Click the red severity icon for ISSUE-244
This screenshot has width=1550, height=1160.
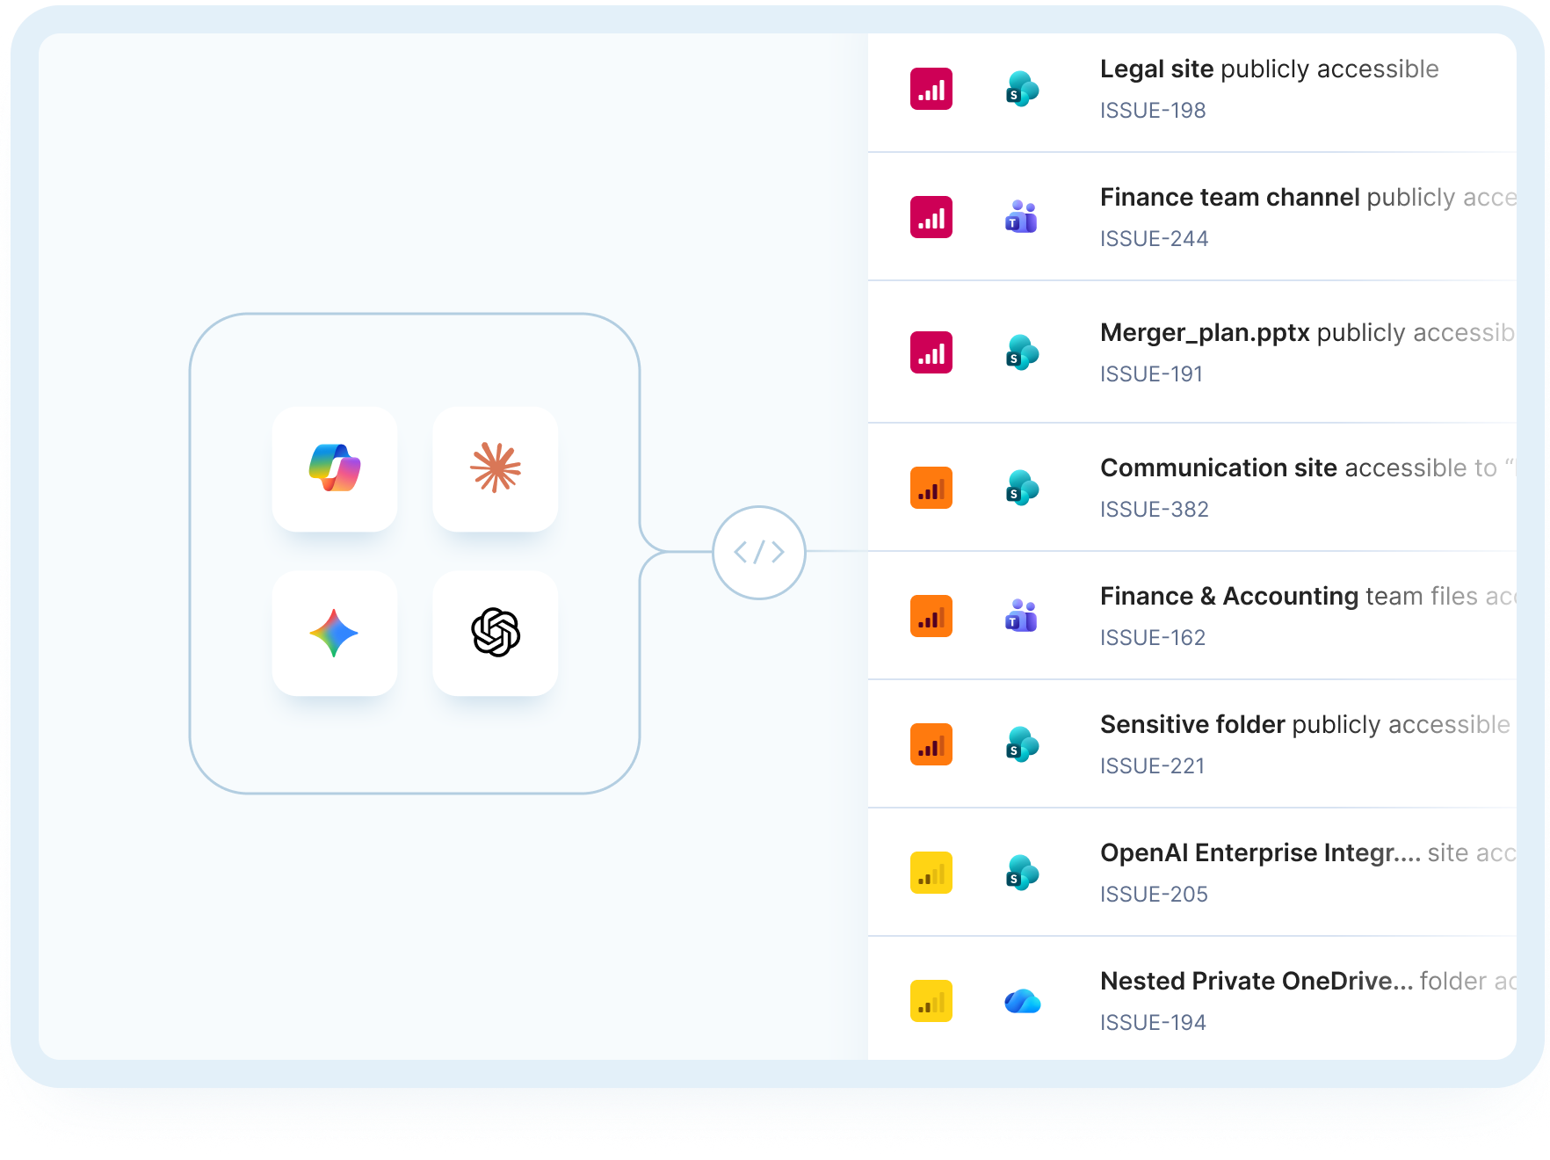click(x=931, y=217)
